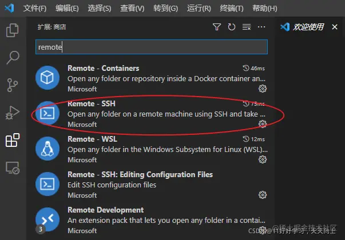Viewport: 345px width, 240px height.
Task: Clear extension search results icon
Action: [x=247, y=27]
